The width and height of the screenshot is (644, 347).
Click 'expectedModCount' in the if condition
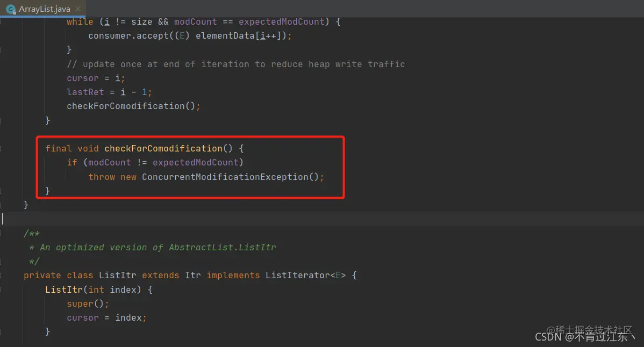pyautogui.click(x=196, y=162)
